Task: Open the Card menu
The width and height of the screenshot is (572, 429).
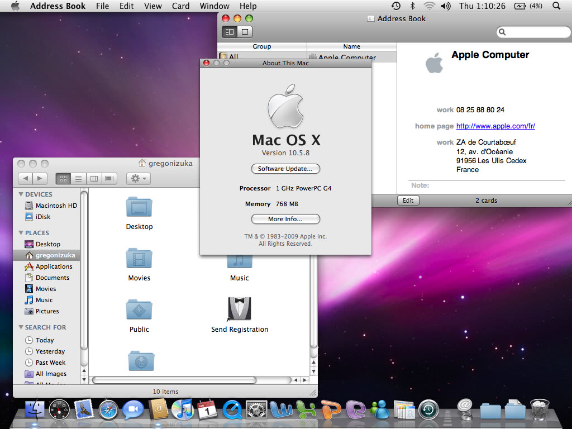Action: 180,6
